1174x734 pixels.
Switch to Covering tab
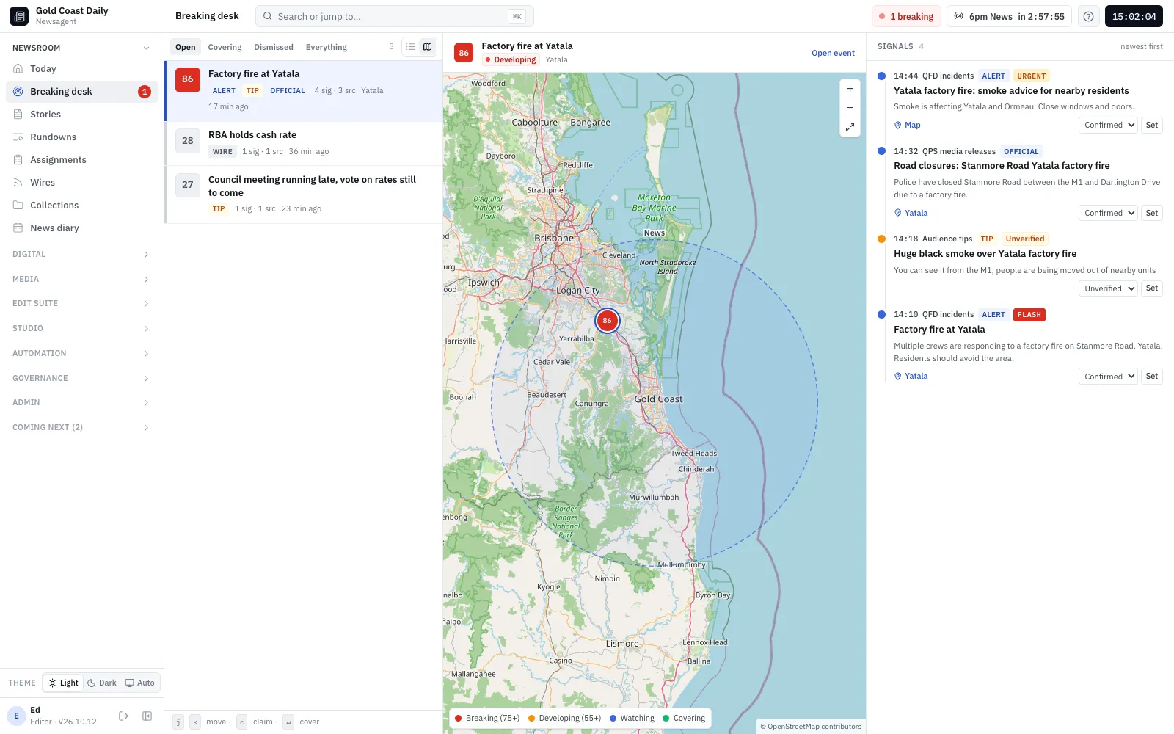[x=225, y=47]
